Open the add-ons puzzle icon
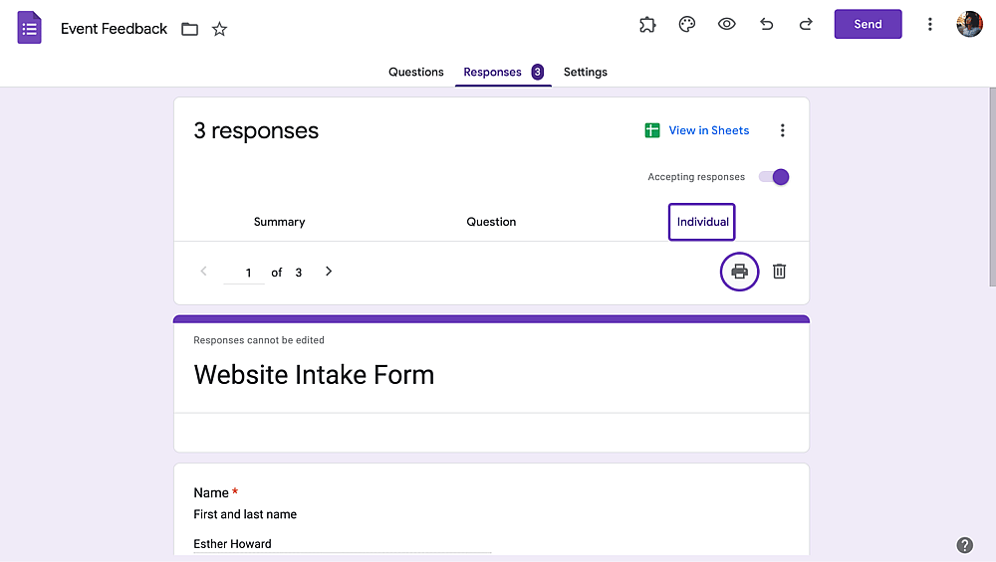996x562 pixels. (647, 25)
